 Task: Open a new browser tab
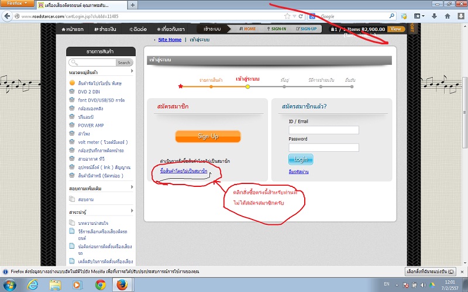tap(133, 5)
